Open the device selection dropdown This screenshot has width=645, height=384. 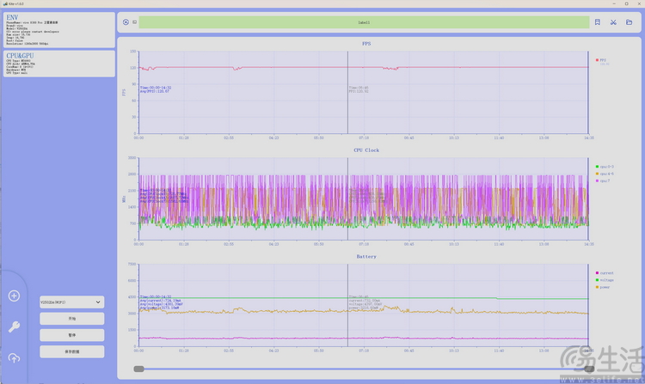click(x=72, y=302)
